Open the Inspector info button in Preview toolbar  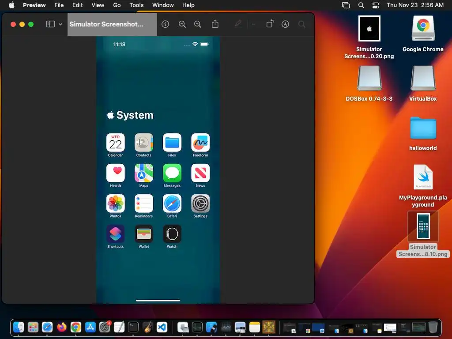coord(165,24)
